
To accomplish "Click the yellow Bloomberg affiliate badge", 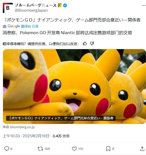I will point(60,5).
